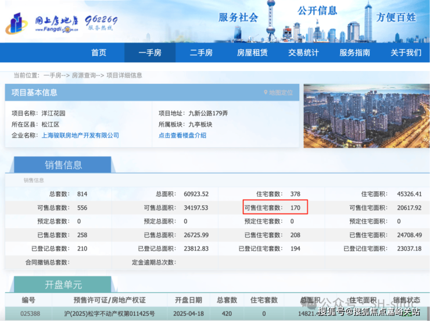Click the 2025-04-18 opening date cell
Screen dimensions: 430x321
[x=188, y=313]
